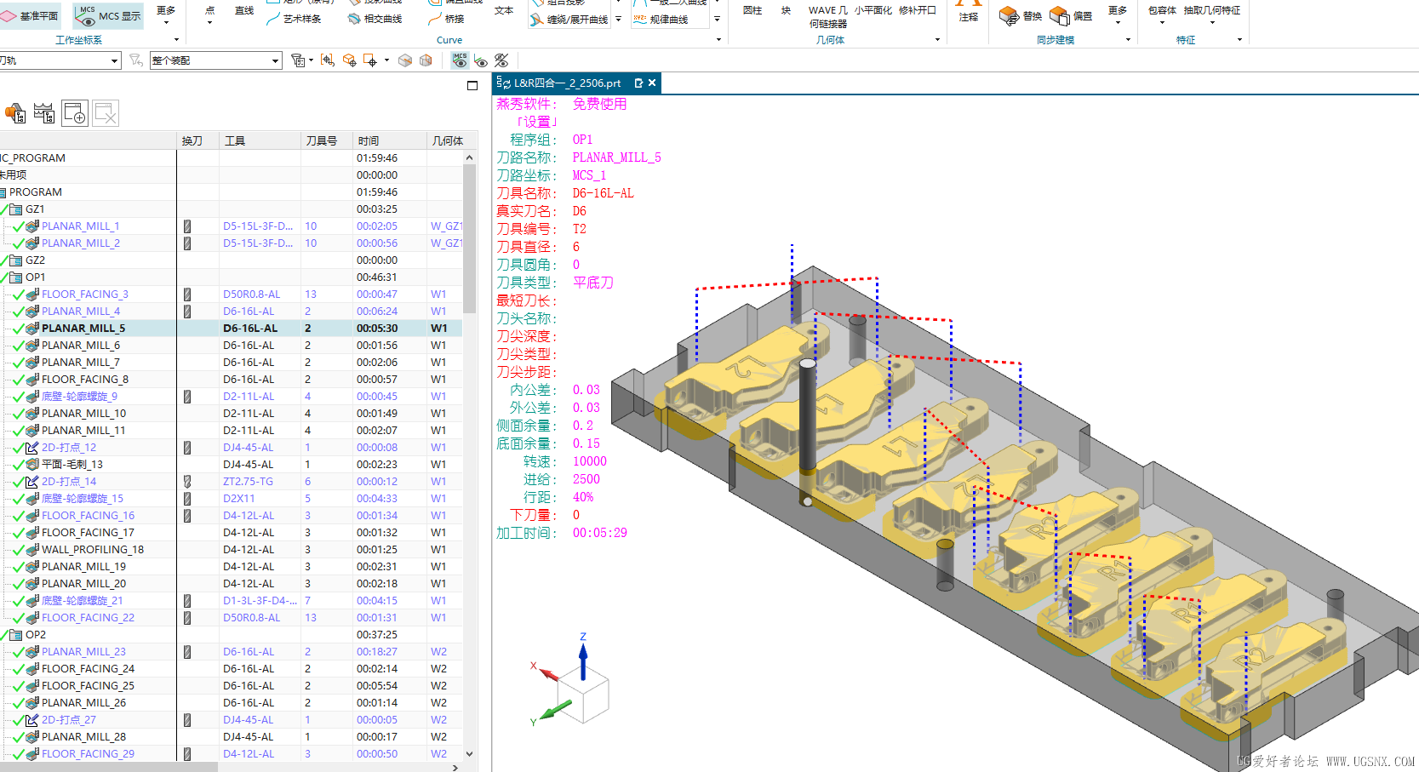
Task: Click the 相交曲线 intersection curve tool
Action: (x=375, y=19)
